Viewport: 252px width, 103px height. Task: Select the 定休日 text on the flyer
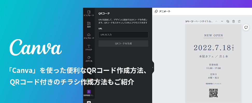[213, 74]
